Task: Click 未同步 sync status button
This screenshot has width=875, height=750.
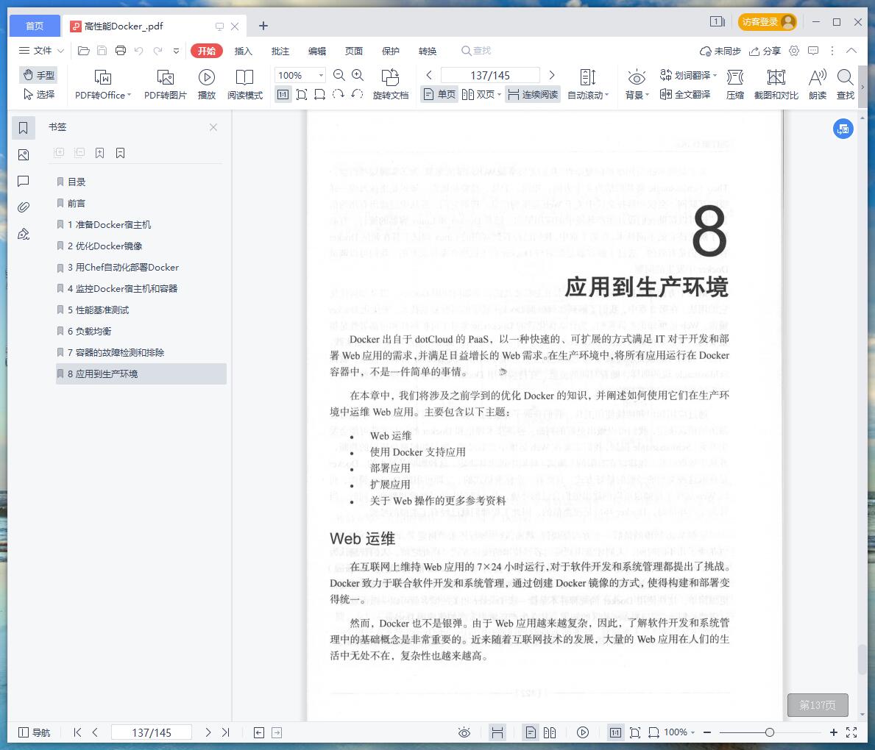Action: (x=720, y=51)
